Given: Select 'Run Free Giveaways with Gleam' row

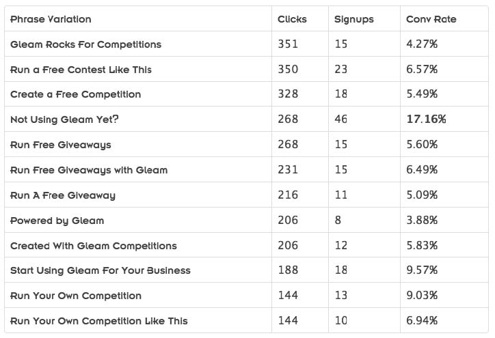Looking at the screenshot, I should (x=246, y=169).
